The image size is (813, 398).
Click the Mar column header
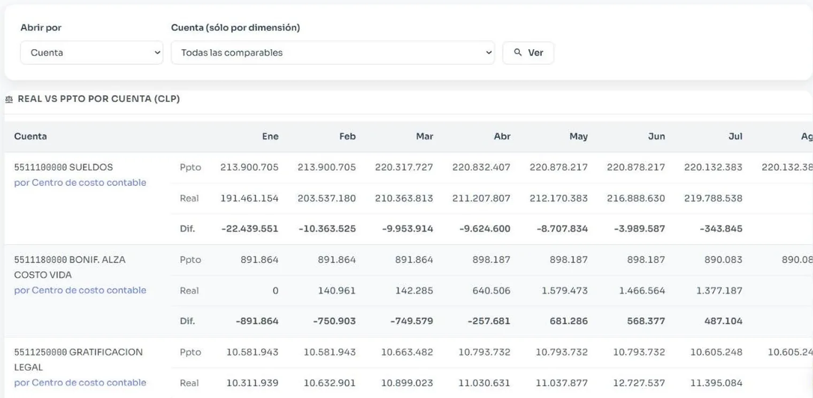tap(425, 136)
